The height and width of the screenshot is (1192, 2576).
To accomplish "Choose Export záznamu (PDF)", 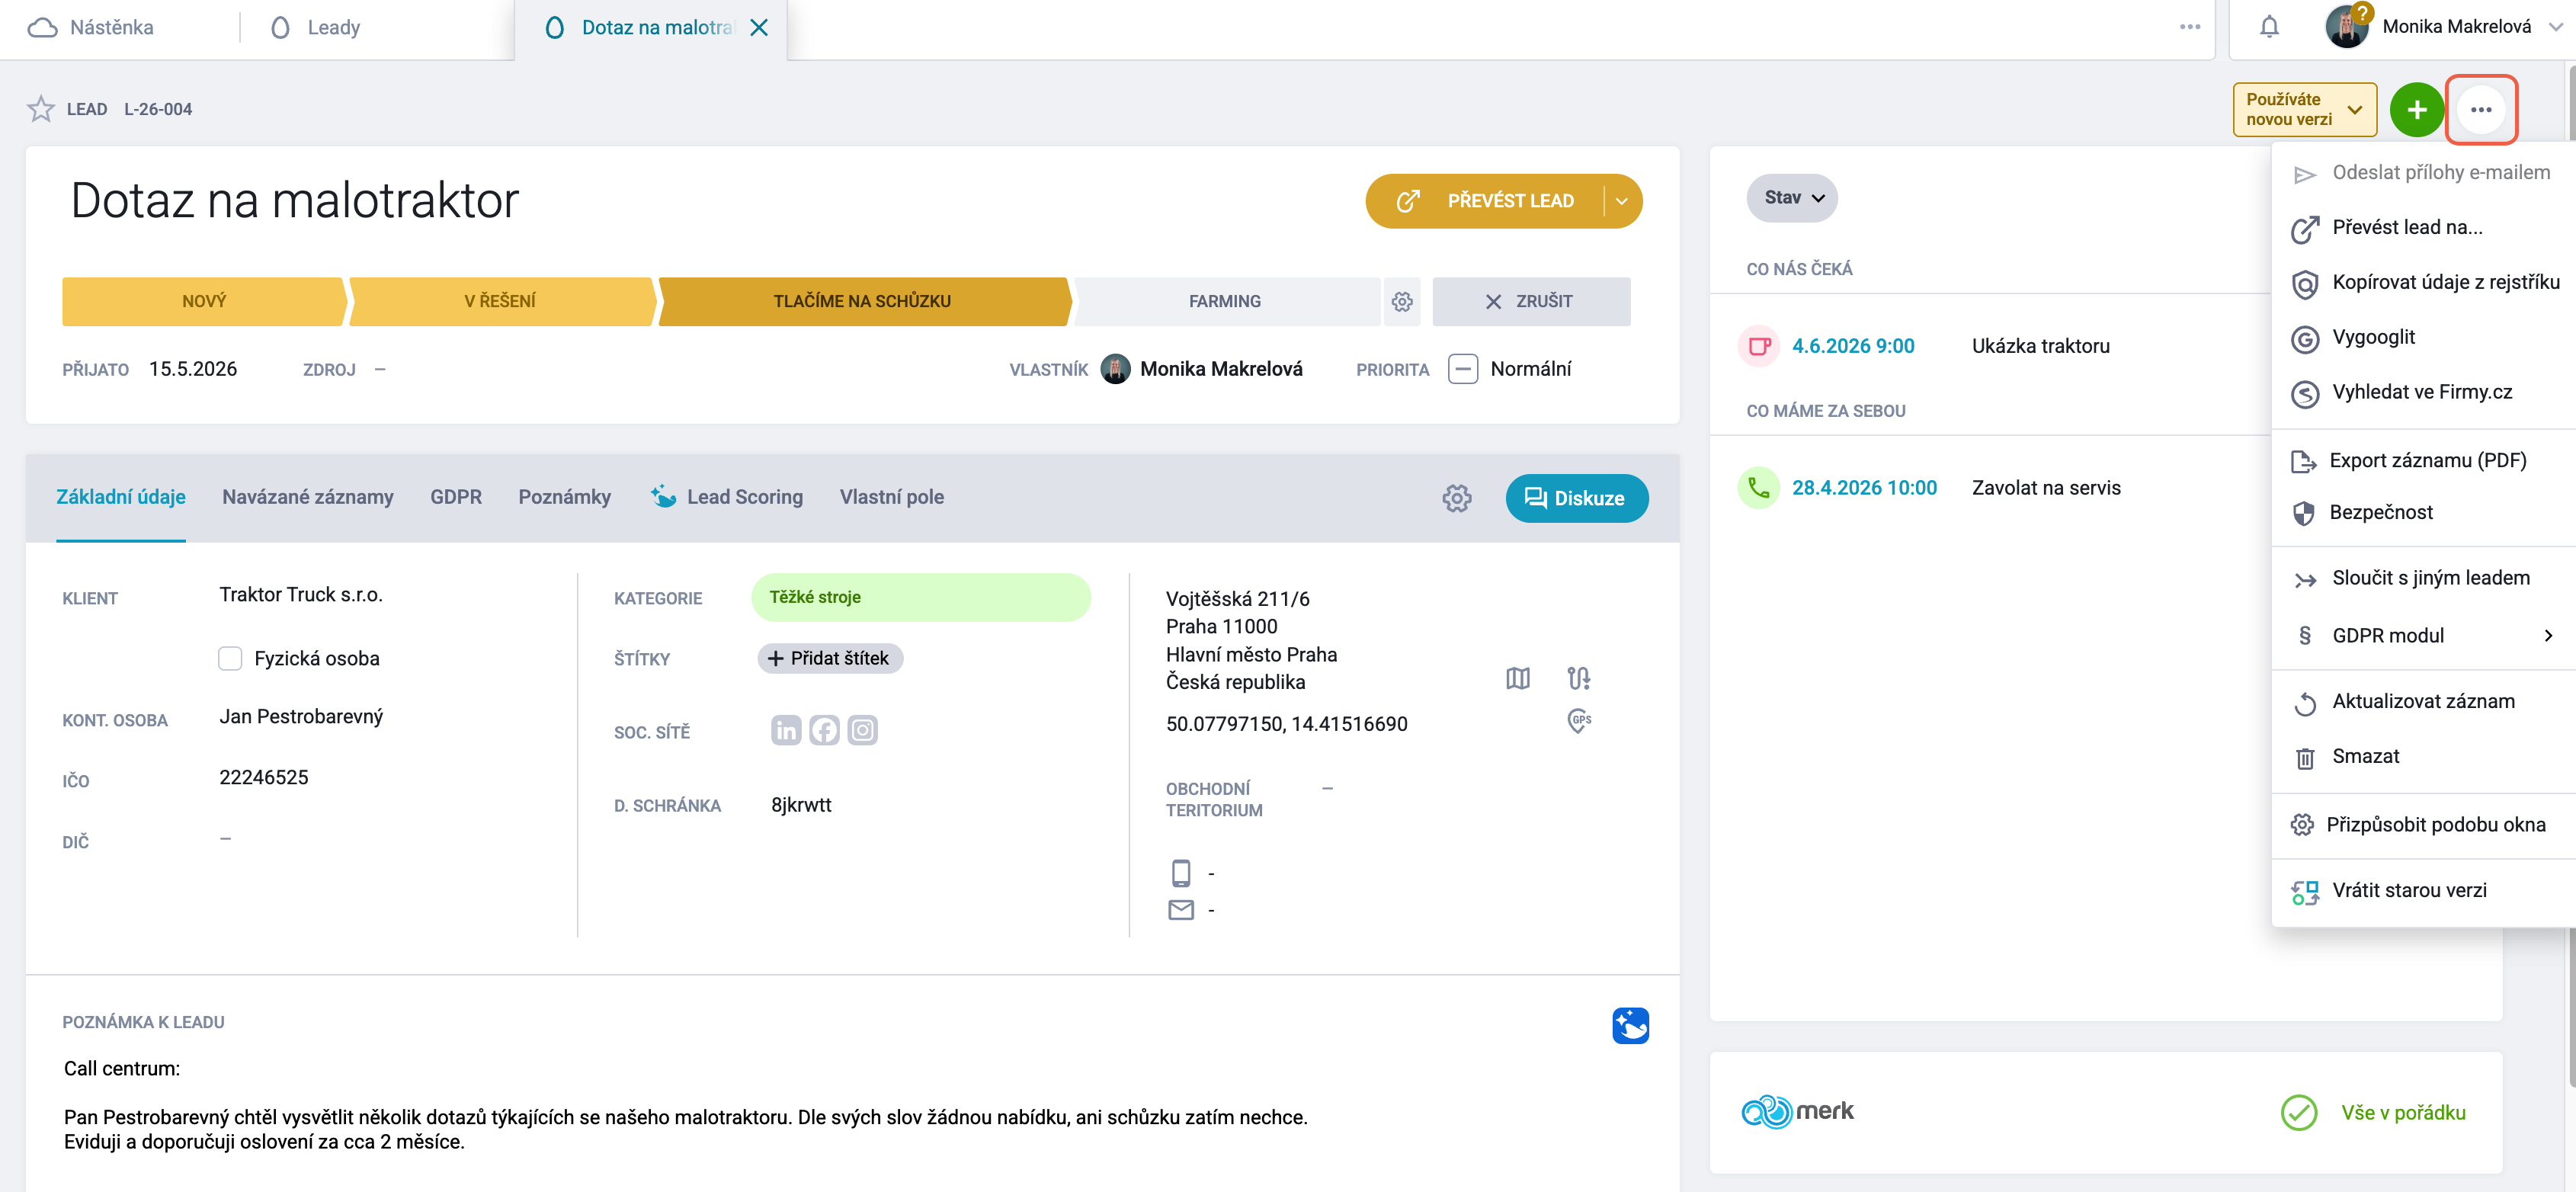I will [x=2423, y=461].
